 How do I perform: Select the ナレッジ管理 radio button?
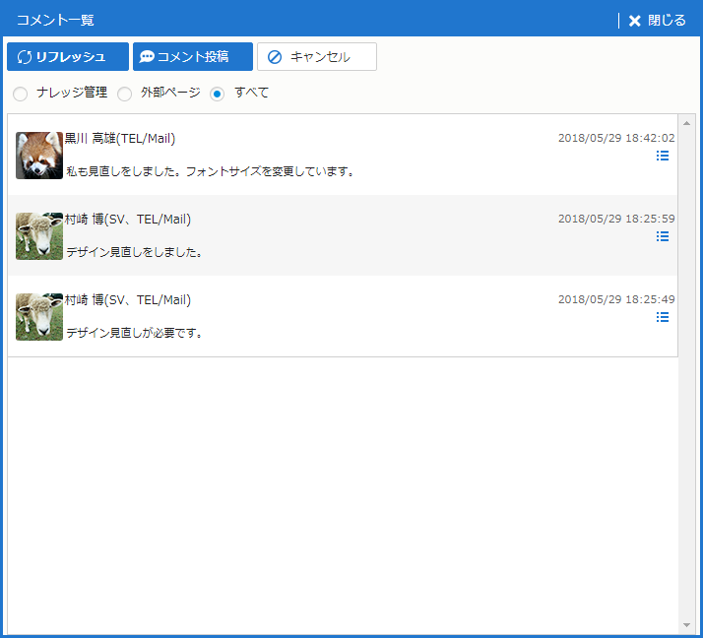pos(20,95)
